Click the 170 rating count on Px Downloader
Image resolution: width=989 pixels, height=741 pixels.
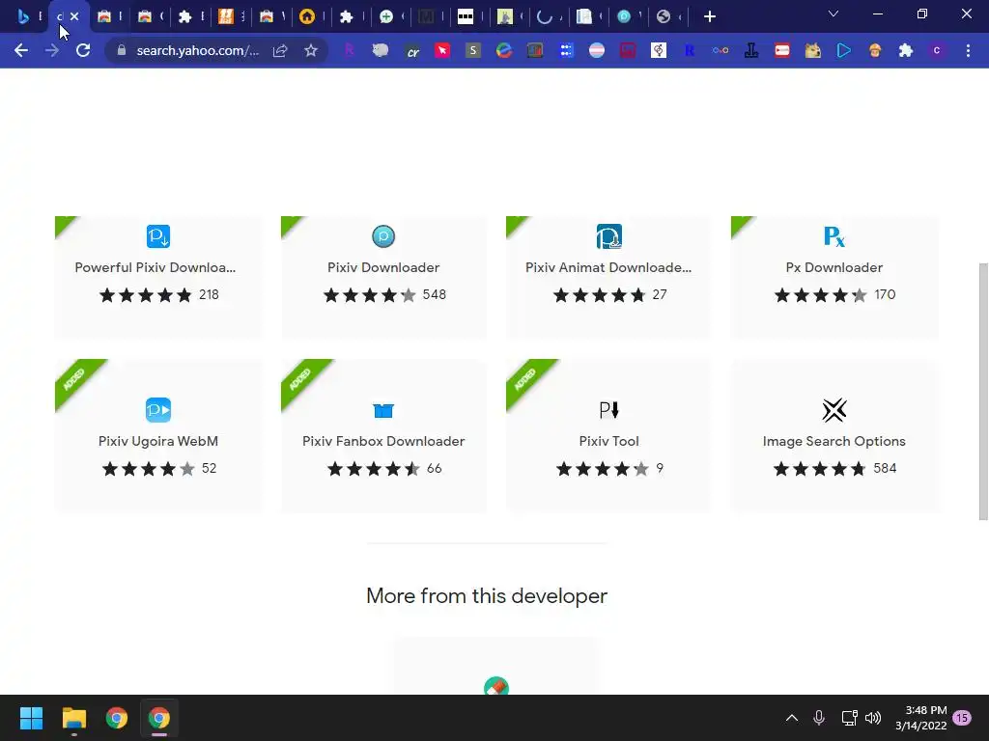885,294
